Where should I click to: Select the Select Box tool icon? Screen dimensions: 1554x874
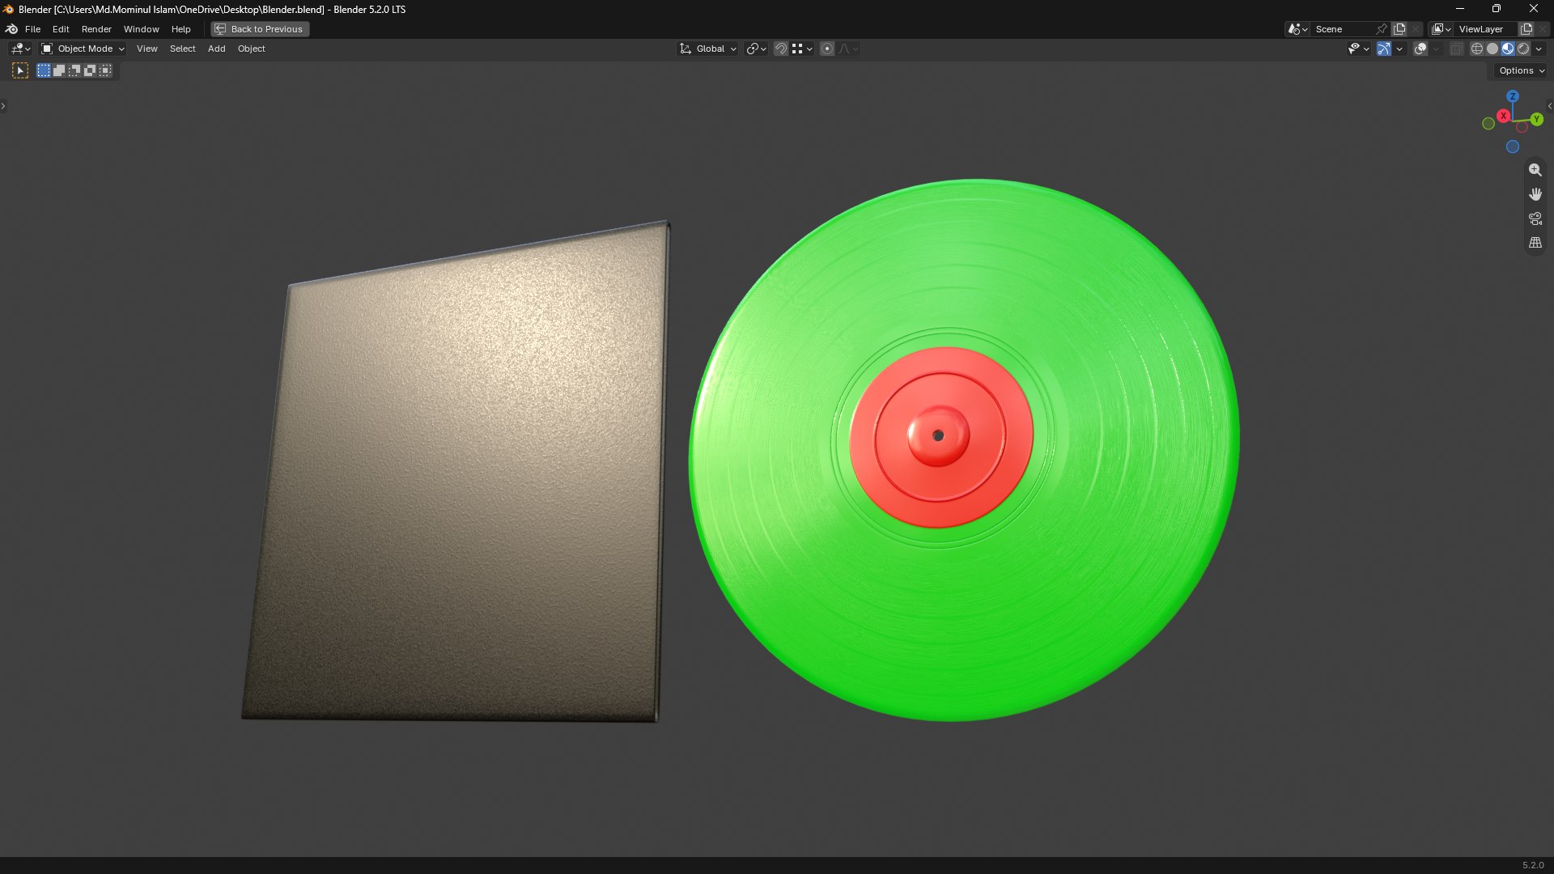click(20, 70)
